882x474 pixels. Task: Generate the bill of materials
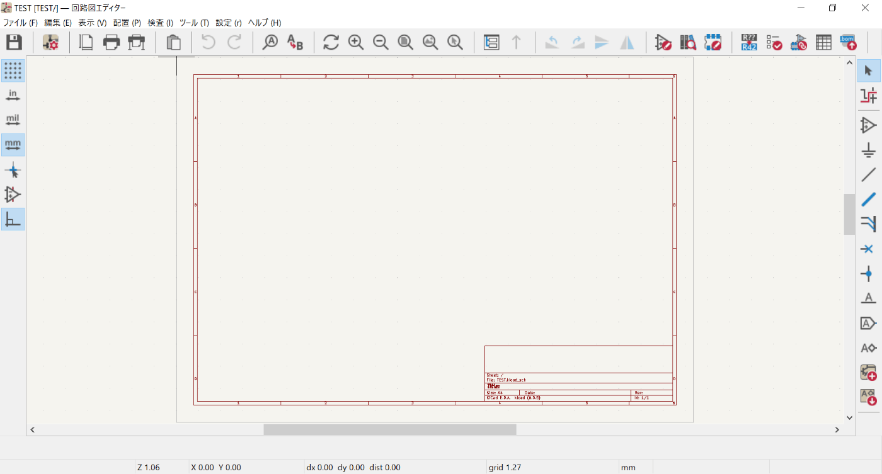pos(848,42)
